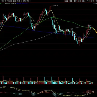The width and height of the screenshot is (97, 97).
Task: Click the window icon beside the diamond icon
Action: coord(96,4)
